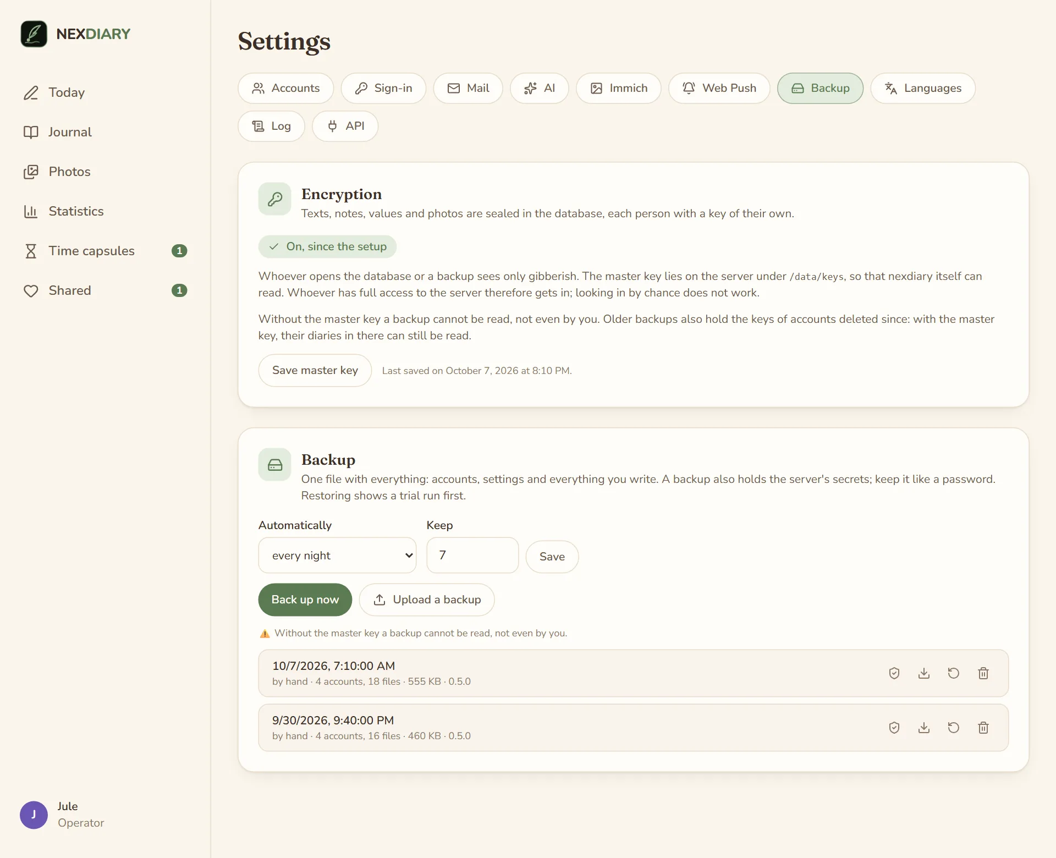The width and height of the screenshot is (1056, 858).
Task: Open the Automatically backup frequency dropdown
Action: (x=337, y=555)
